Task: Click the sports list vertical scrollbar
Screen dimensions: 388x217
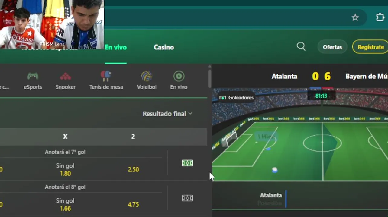Action: tap(209, 79)
